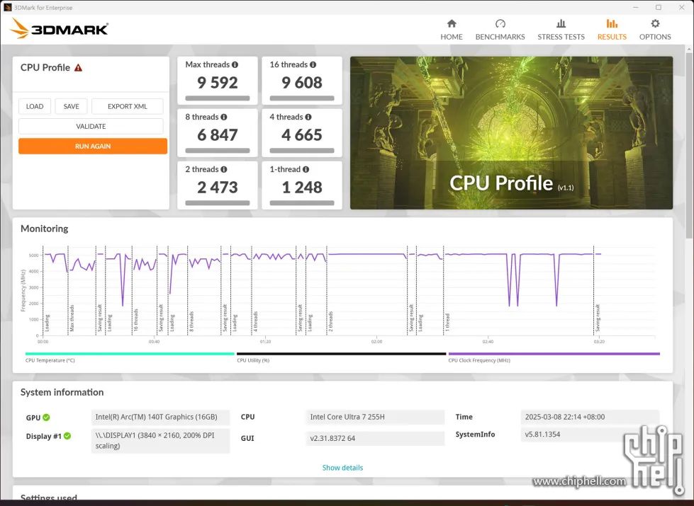Click the CPU Profile v1.1 banner image
The image size is (694, 506).
point(511,133)
